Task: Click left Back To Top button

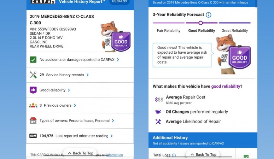Action: (80, 153)
